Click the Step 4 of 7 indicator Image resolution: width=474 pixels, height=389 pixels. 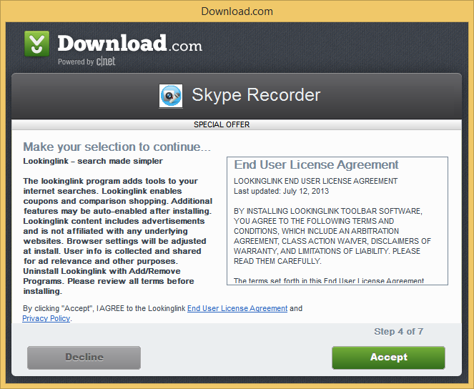coord(398,332)
